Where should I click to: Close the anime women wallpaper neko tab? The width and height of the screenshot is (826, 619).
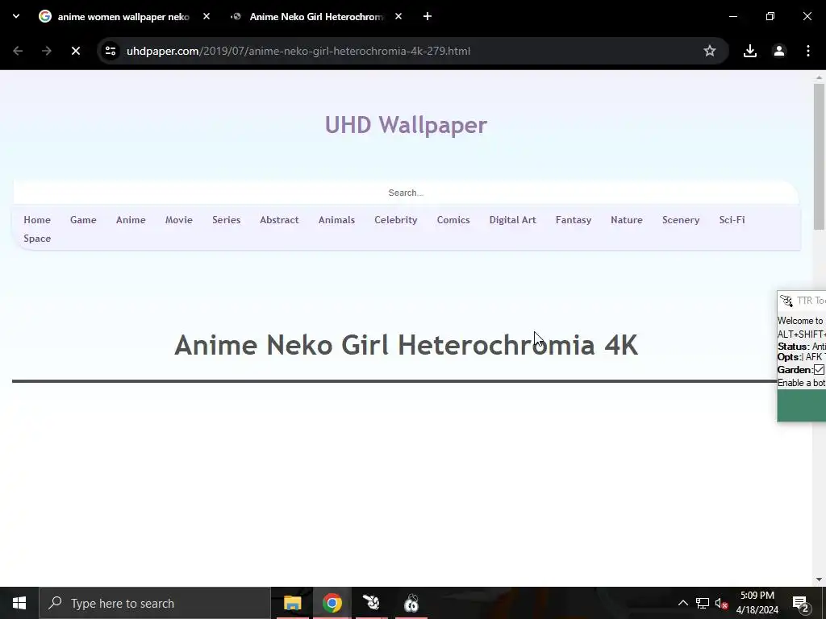click(206, 17)
